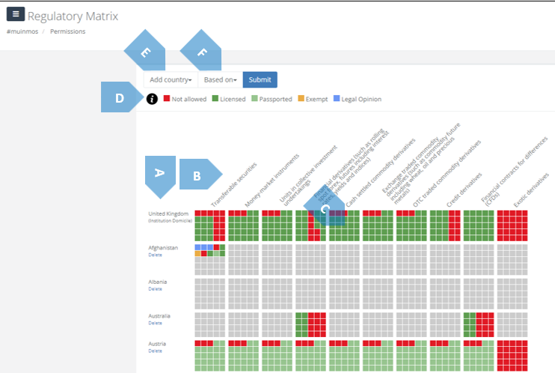Viewport: 555px width, 373px height.
Task: Click Exotic derivatives grid for United Kingdom
Action: coord(512,225)
